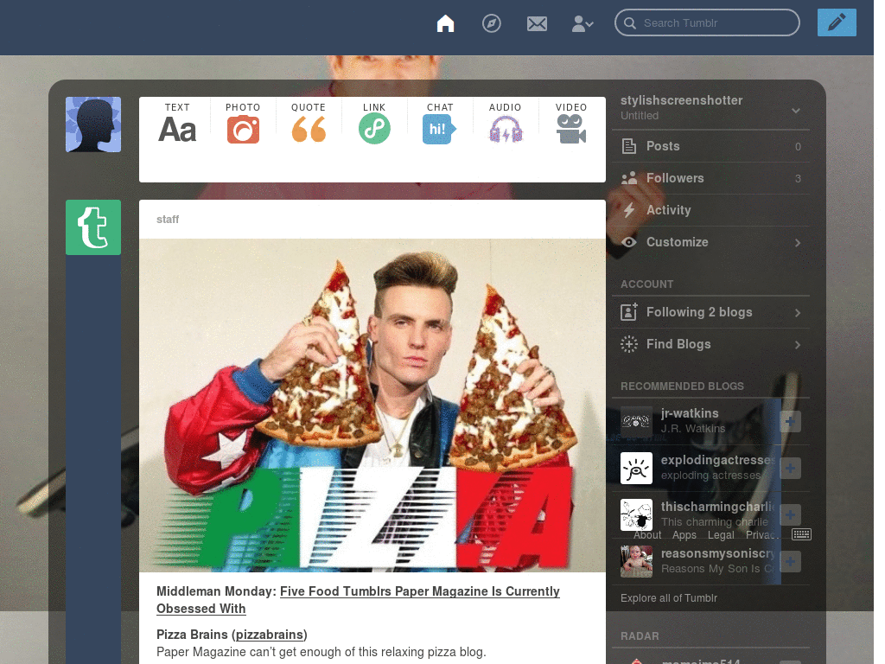885x664 pixels.
Task: Click the Apps footer link
Action: 684,534
